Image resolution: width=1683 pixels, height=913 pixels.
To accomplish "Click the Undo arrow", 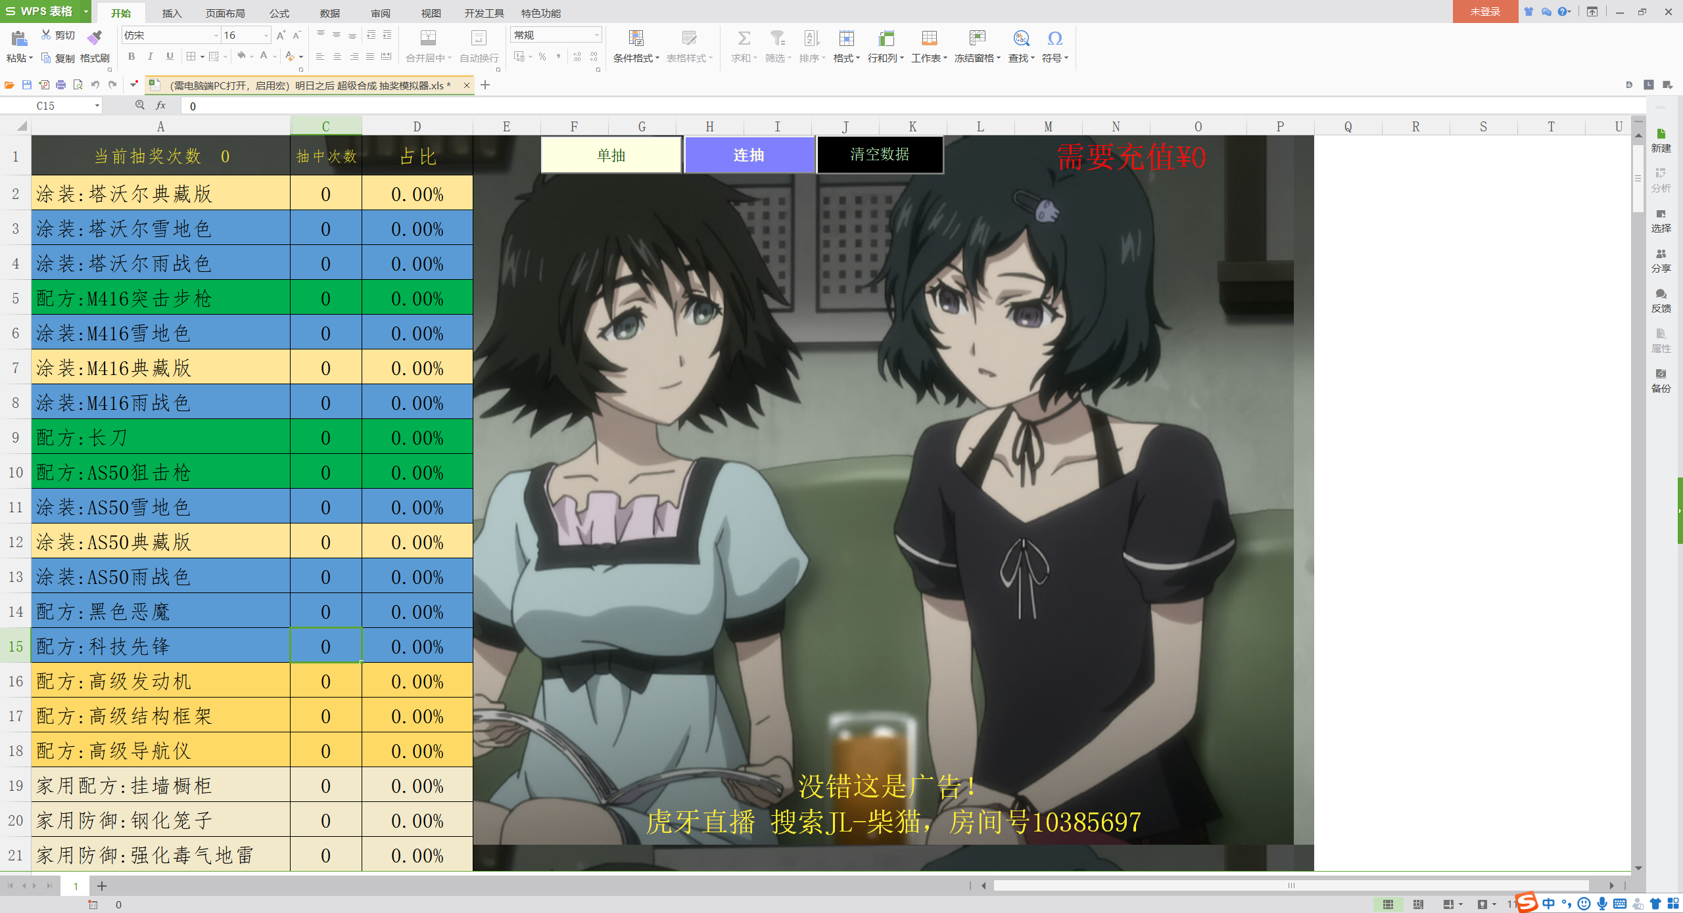I will click(x=95, y=85).
